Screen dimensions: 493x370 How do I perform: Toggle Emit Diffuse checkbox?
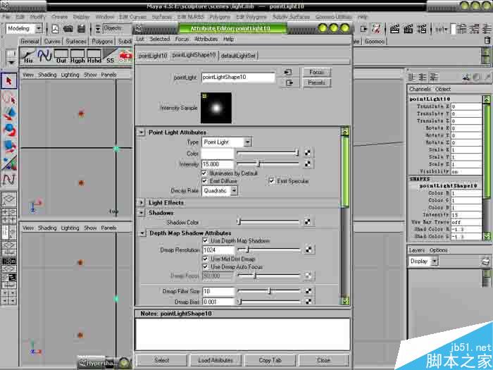coord(205,181)
